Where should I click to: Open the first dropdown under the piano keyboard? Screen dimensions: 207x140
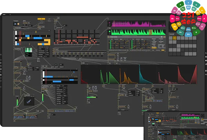tap(29, 54)
